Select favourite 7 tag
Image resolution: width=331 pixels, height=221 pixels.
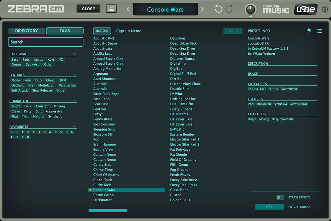coord(14,137)
